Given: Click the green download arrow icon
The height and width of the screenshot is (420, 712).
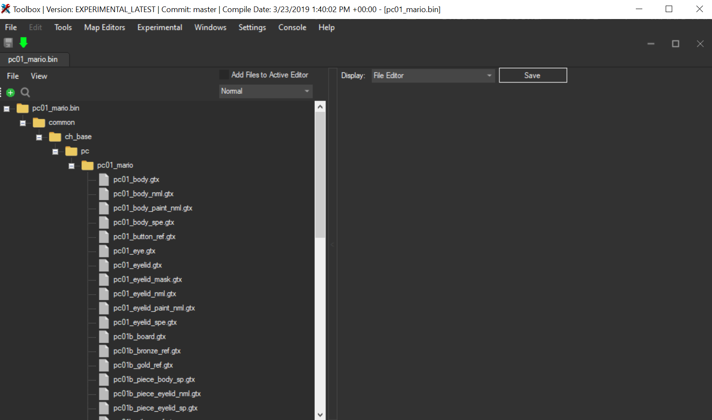Looking at the screenshot, I should [x=23, y=42].
